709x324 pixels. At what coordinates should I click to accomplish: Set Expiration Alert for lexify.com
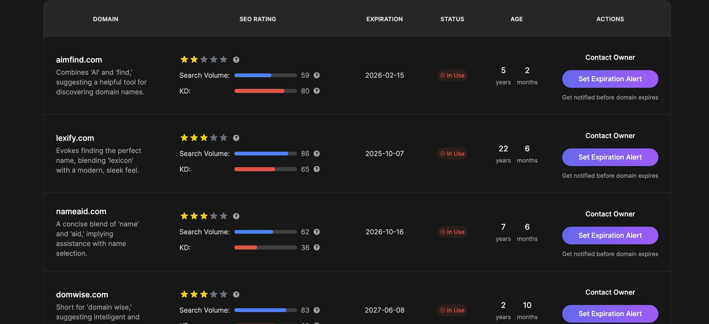[x=610, y=157]
